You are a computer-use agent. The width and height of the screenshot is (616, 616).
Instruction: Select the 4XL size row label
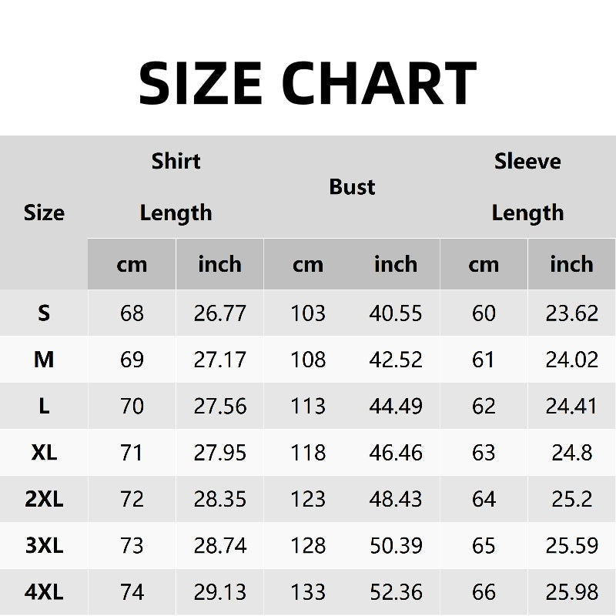coord(44,592)
